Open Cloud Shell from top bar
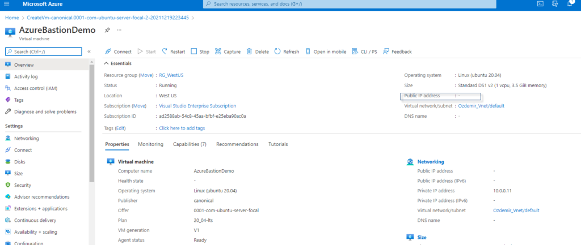The image size is (581, 245). click(541, 4)
